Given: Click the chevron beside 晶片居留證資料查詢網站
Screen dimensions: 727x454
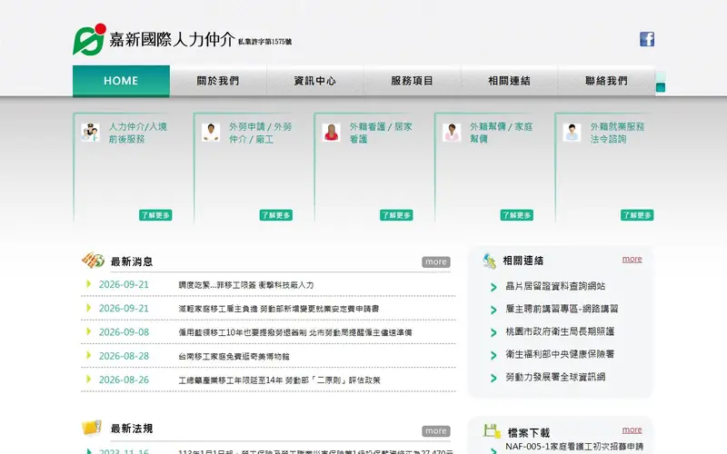Looking at the screenshot, I should (x=493, y=287).
